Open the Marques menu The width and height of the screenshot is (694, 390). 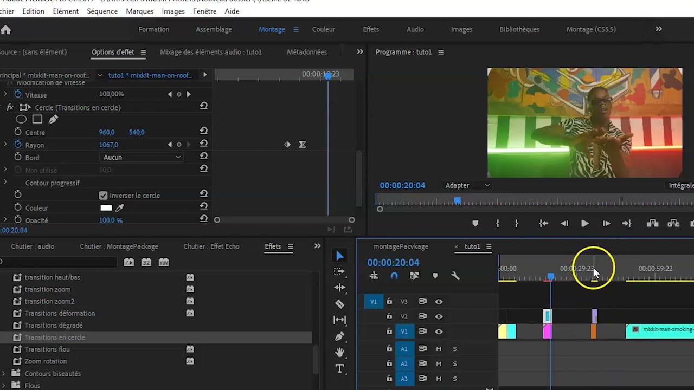tap(140, 11)
